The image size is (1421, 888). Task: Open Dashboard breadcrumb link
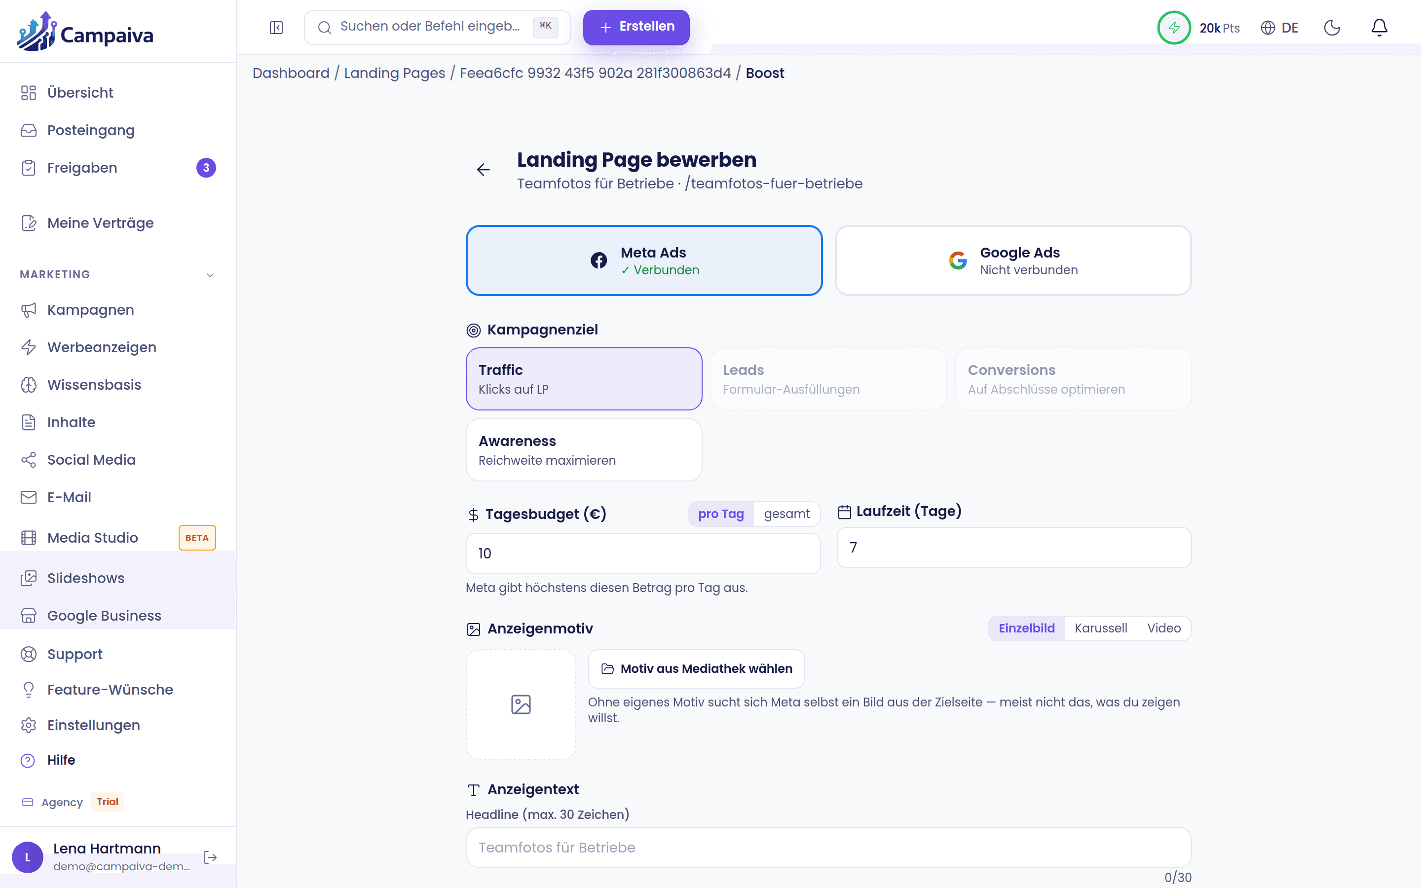[x=291, y=73]
